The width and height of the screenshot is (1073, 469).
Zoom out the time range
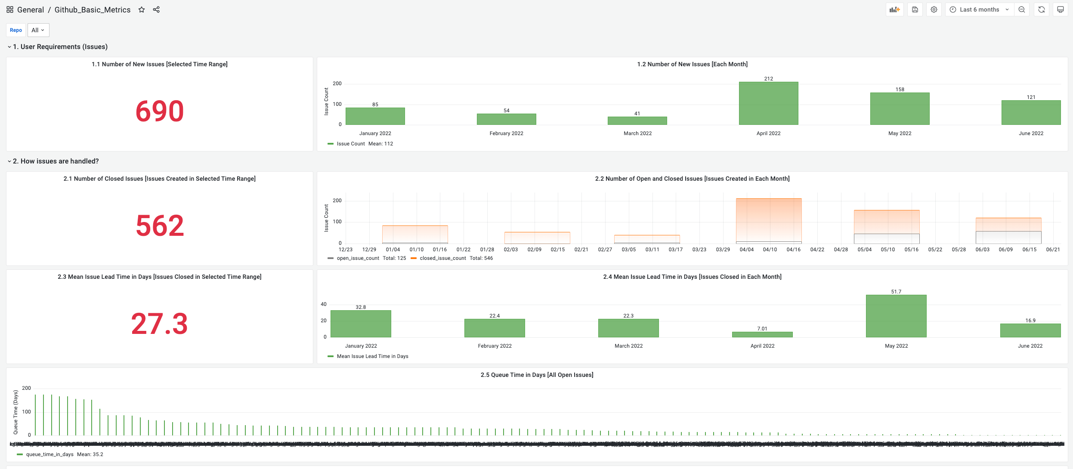tap(1022, 9)
